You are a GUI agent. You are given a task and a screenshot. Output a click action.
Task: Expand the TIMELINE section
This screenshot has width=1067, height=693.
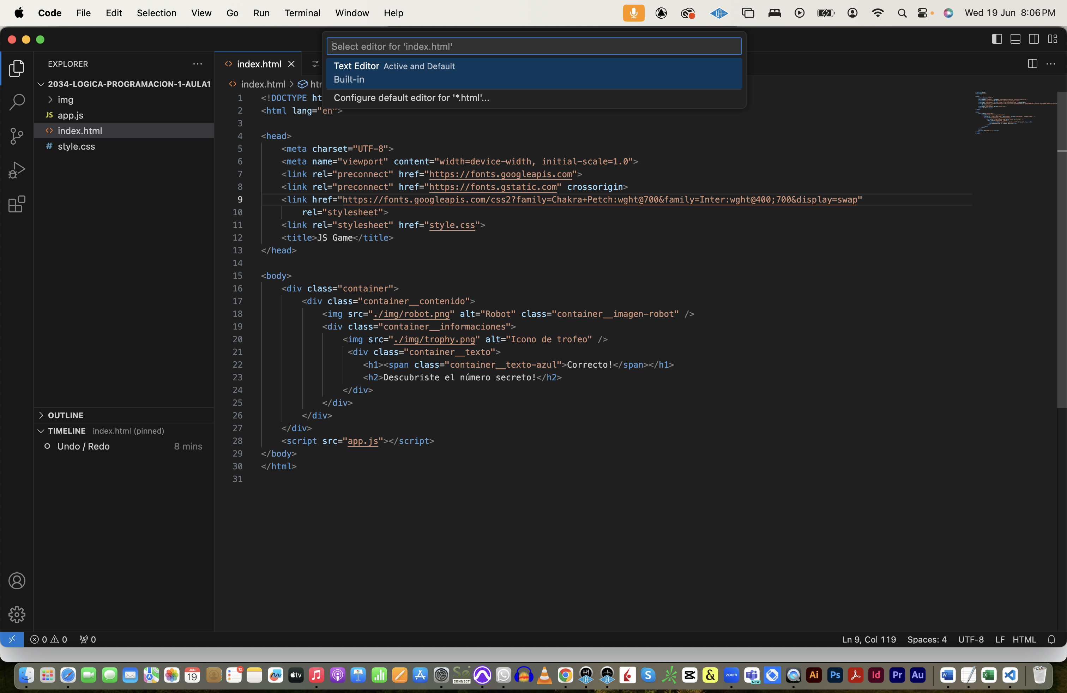41,430
